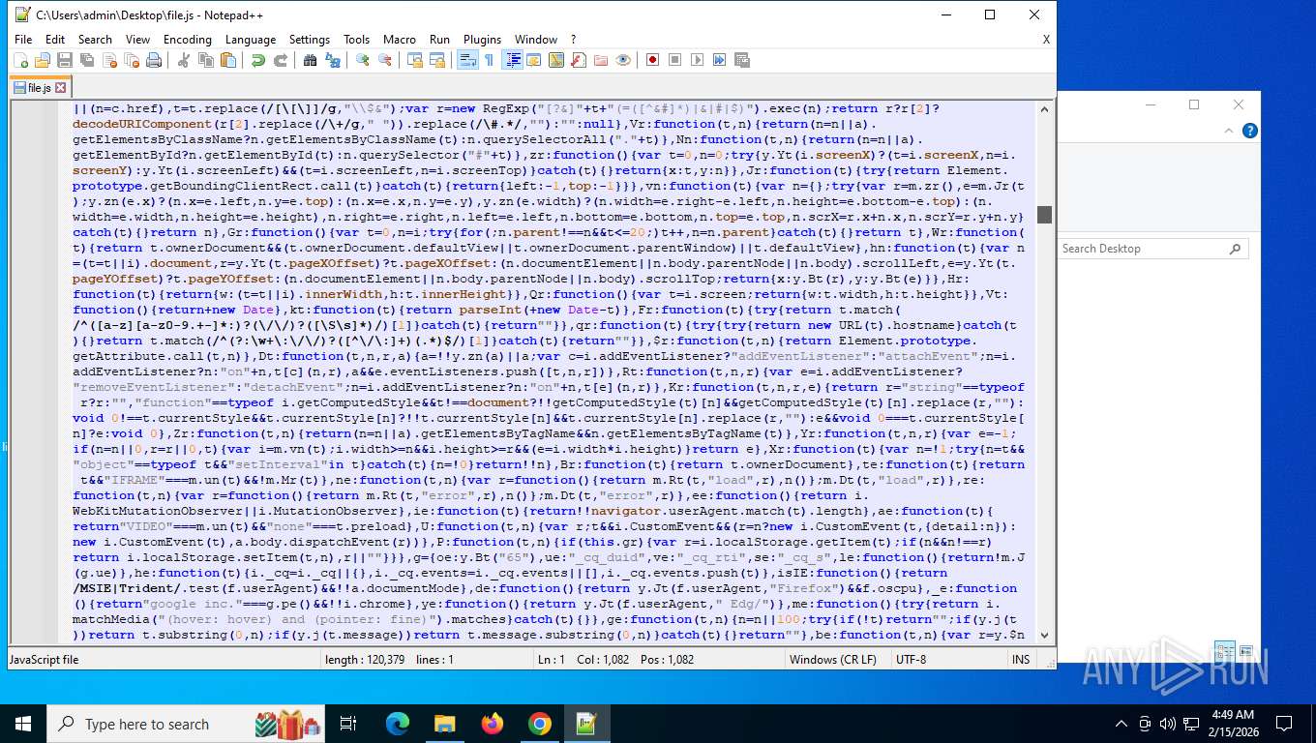1316x743 pixels.
Task: Click the Copy toolbar icon
Action: coord(206,60)
